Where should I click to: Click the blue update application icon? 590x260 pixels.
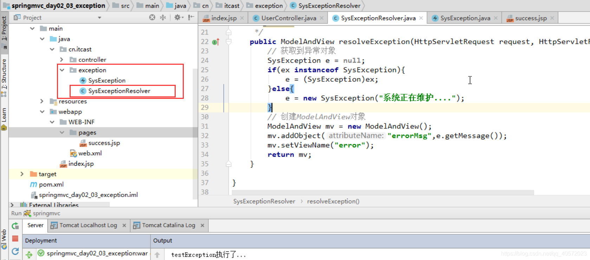[15, 251]
